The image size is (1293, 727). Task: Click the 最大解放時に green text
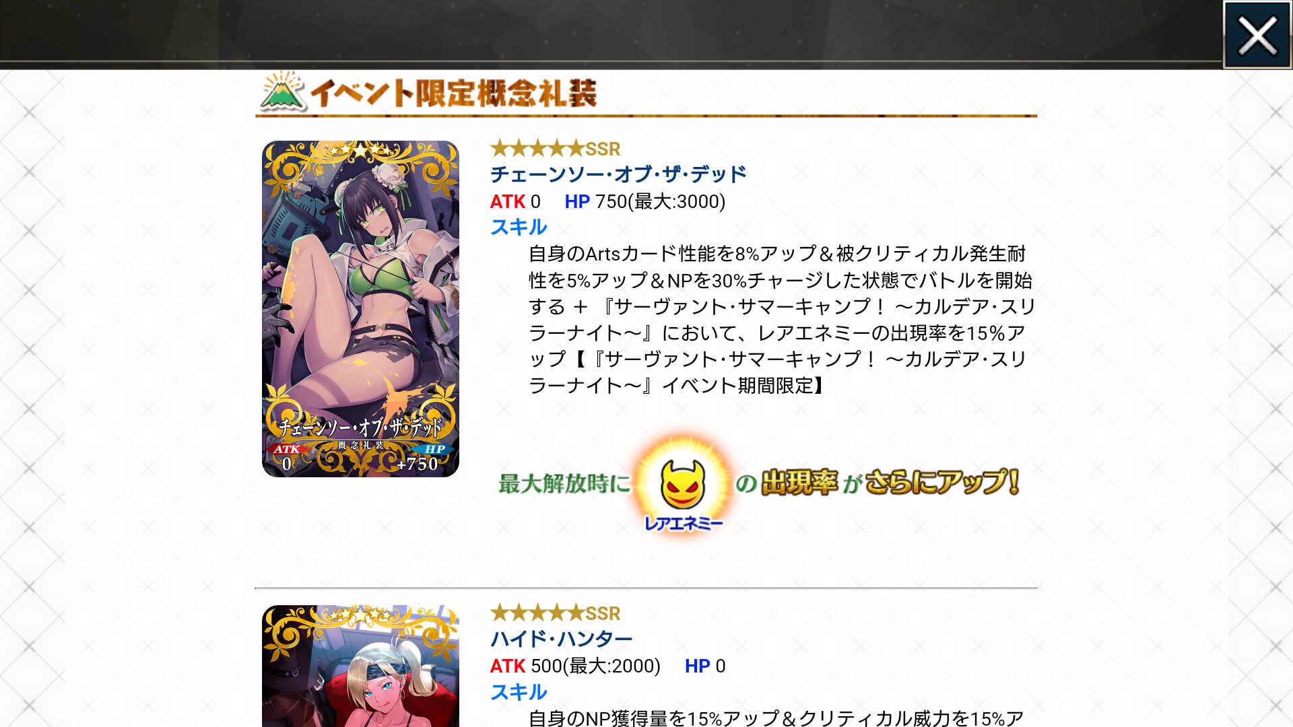pyautogui.click(x=564, y=483)
